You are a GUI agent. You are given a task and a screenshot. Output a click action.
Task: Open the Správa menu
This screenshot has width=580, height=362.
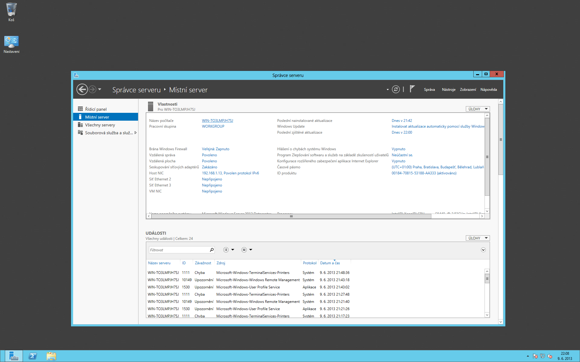[x=429, y=90]
